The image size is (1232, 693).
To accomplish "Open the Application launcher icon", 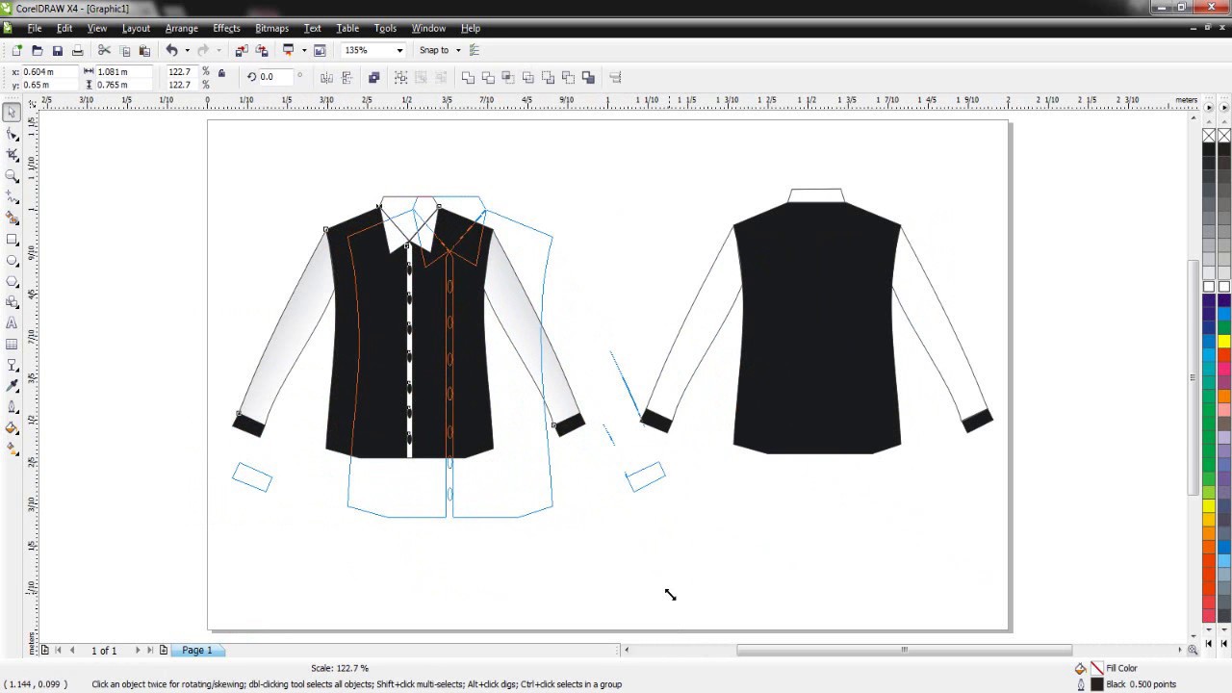I will 288,50.
